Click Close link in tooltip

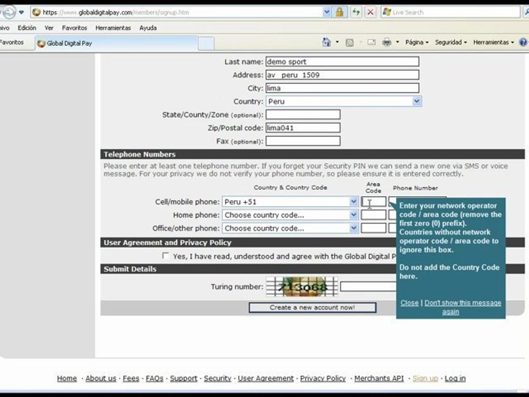pos(409,303)
